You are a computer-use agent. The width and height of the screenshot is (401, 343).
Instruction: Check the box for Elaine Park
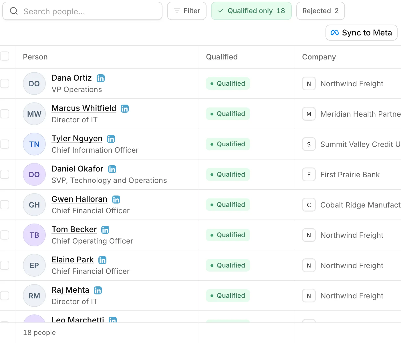[x=4, y=265]
